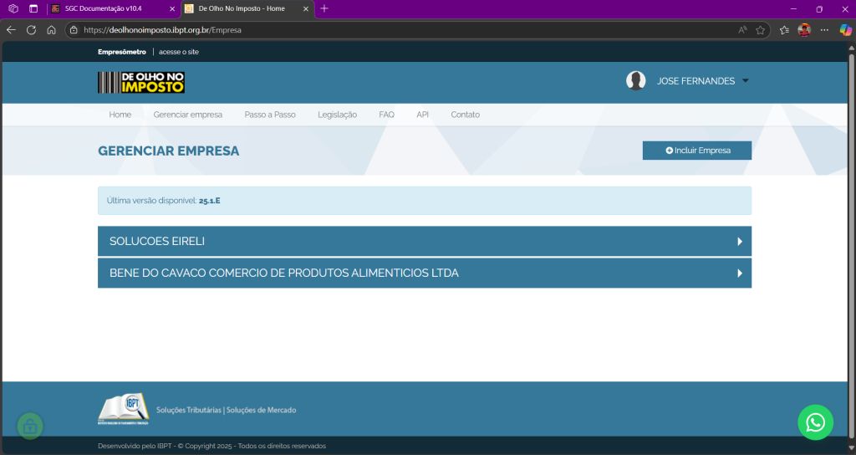Open a new browser tab

324,8
